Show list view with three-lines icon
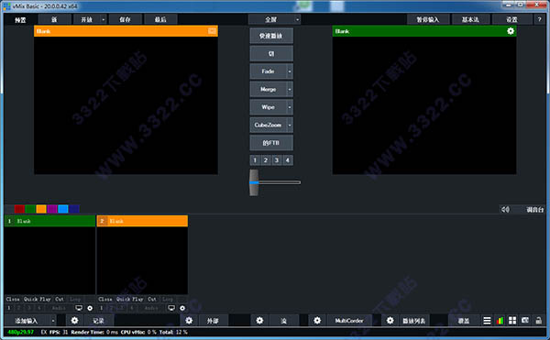 (x=487, y=321)
